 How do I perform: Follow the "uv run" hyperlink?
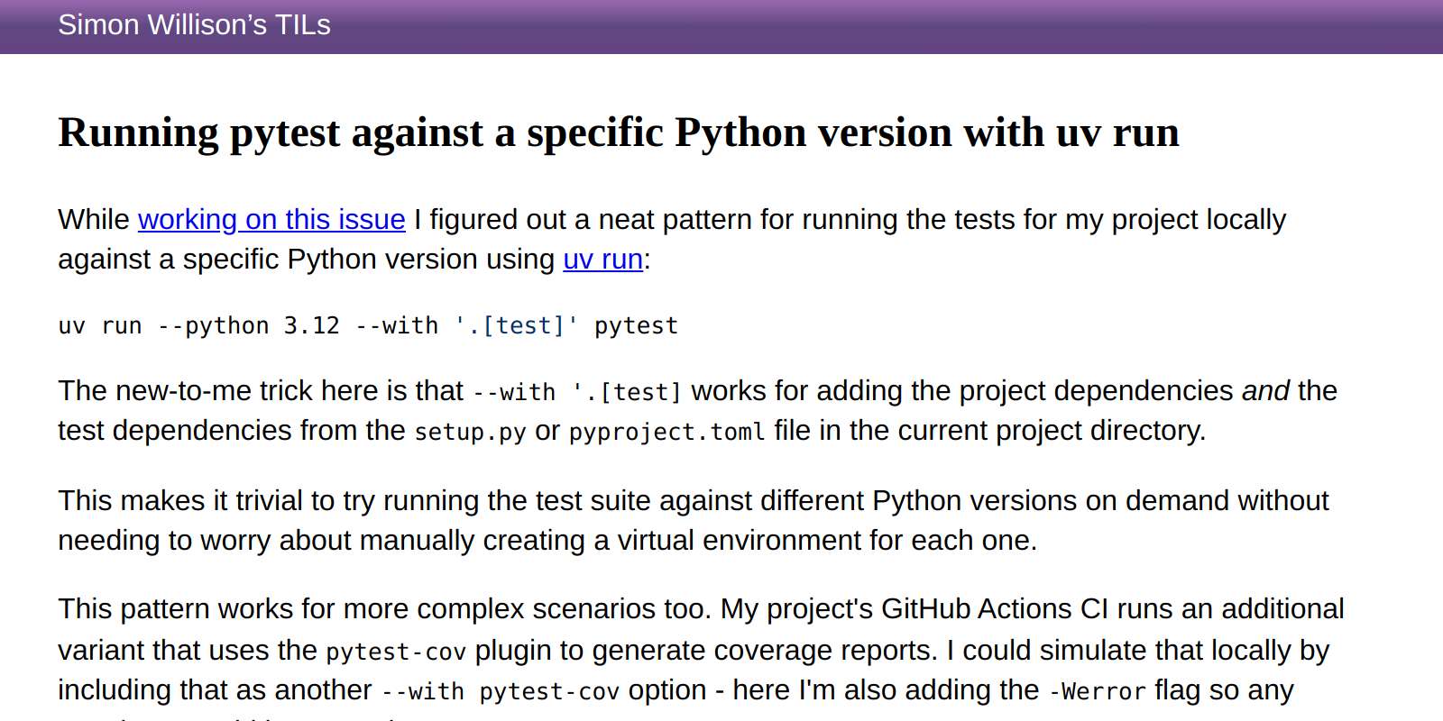click(602, 260)
